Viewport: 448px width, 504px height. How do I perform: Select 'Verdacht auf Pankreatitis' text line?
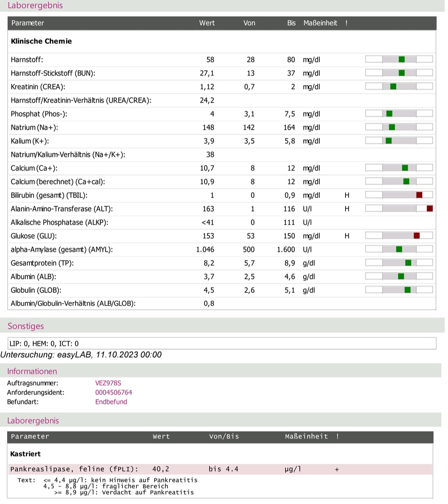[x=124, y=492]
